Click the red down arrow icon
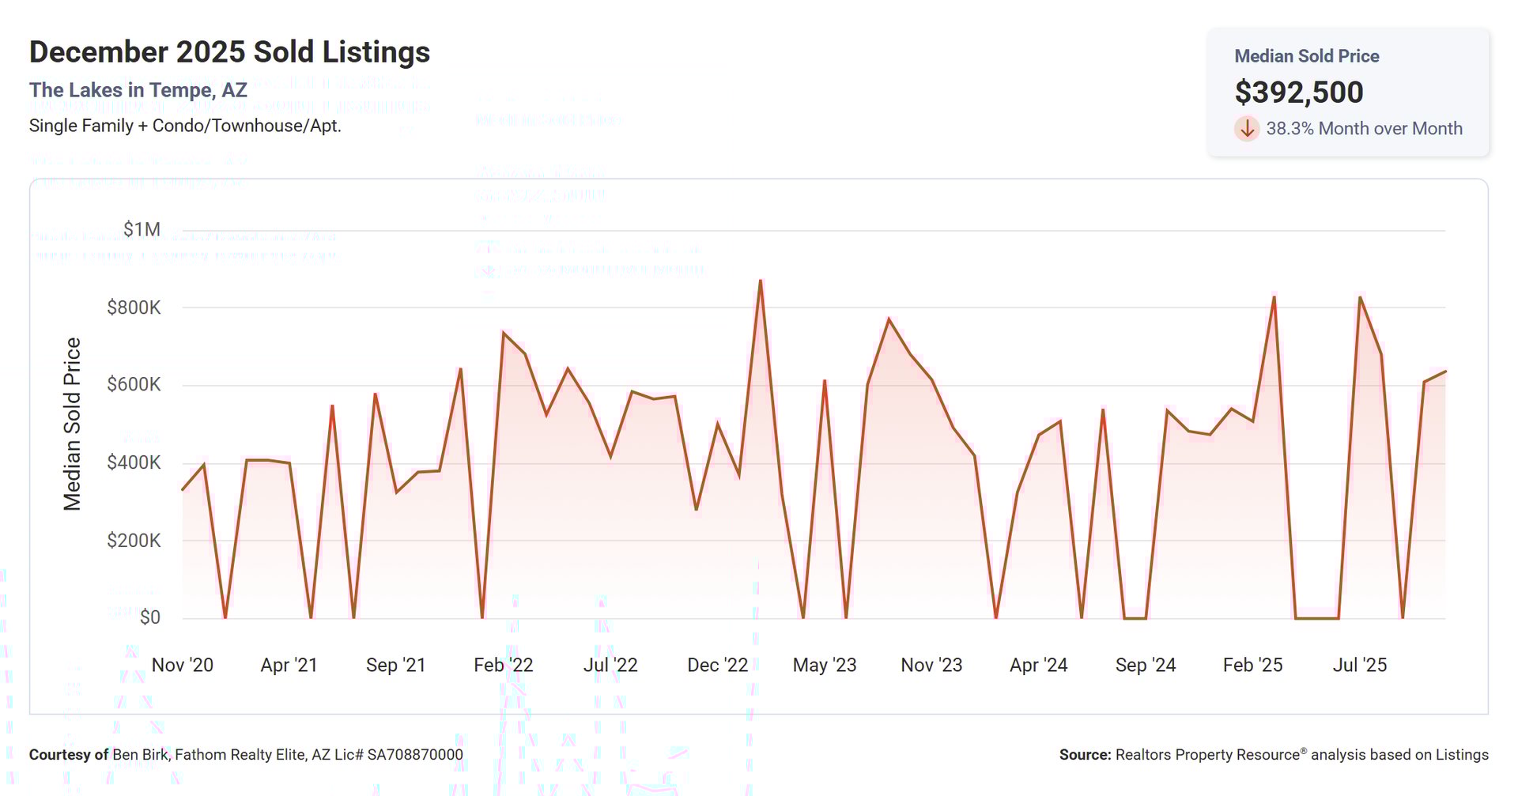The width and height of the screenshot is (1518, 796). coord(1247,128)
